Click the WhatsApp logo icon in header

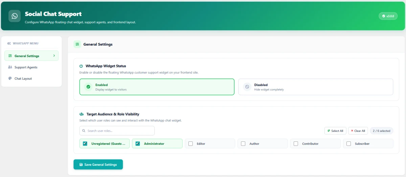pos(15,16)
